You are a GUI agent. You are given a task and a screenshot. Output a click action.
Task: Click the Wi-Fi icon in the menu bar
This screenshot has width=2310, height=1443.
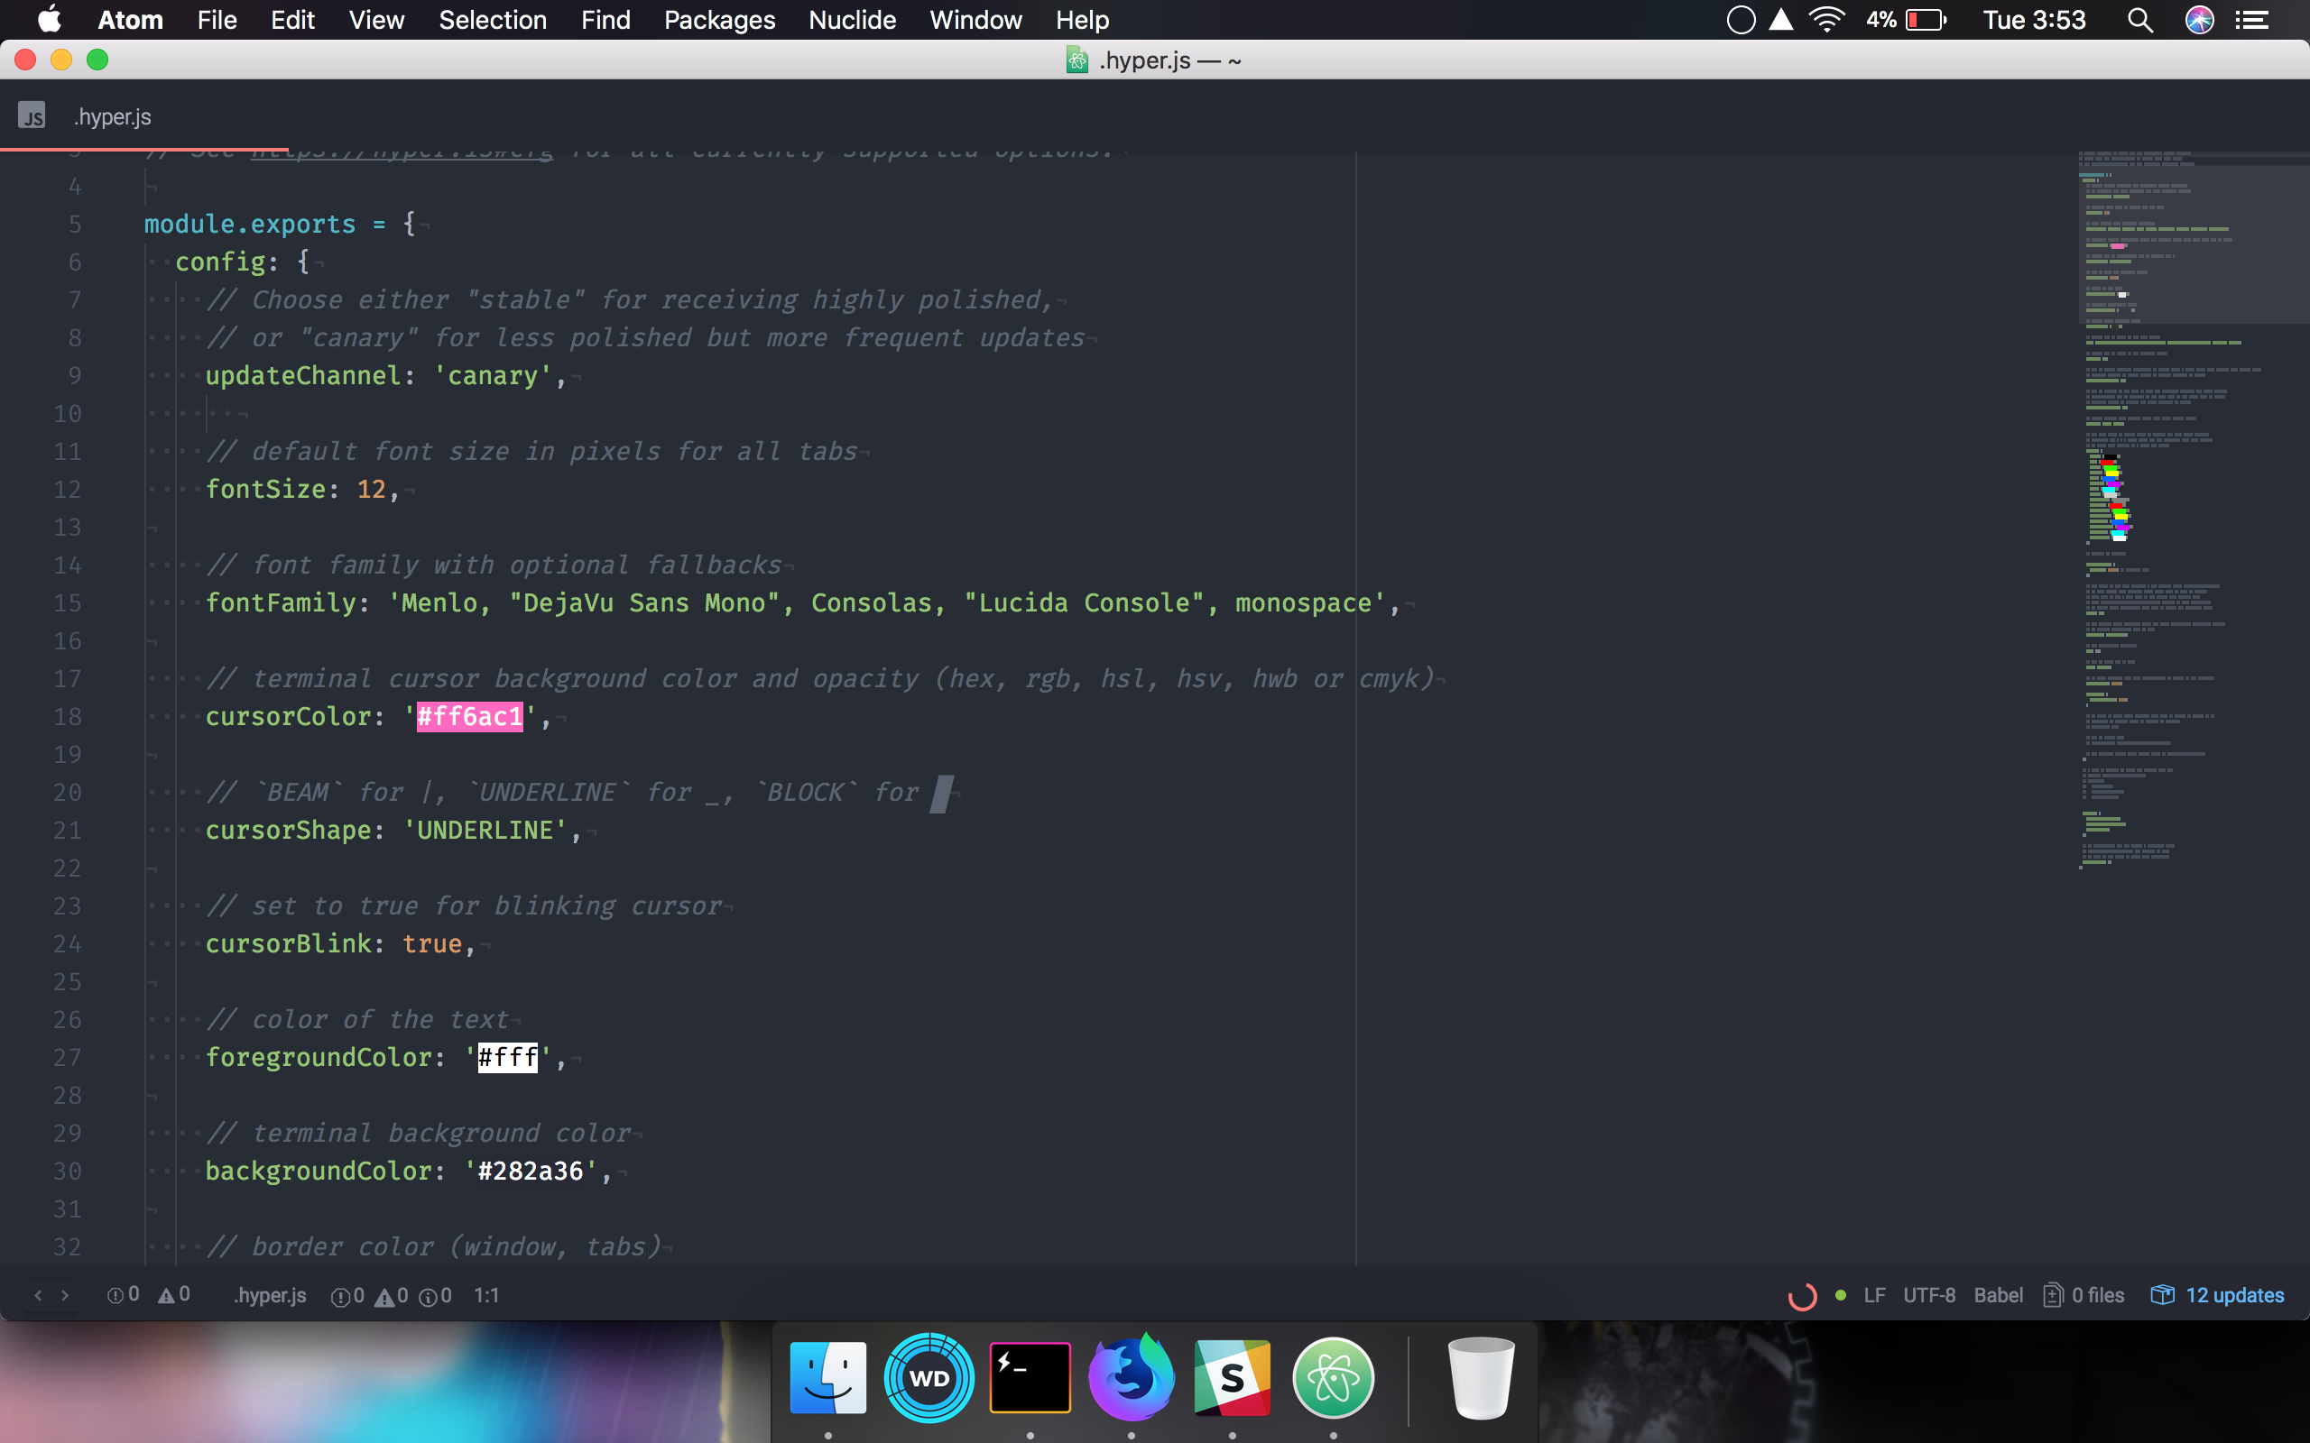click(1827, 19)
